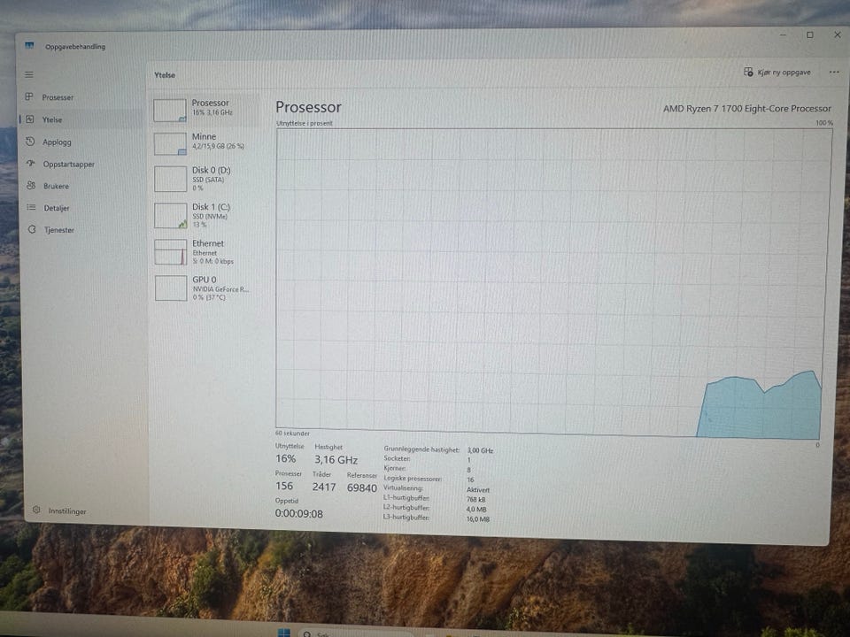The image size is (850, 637).
Task: Click the Oppstartsapper gauge icon
Action: pos(31,163)
